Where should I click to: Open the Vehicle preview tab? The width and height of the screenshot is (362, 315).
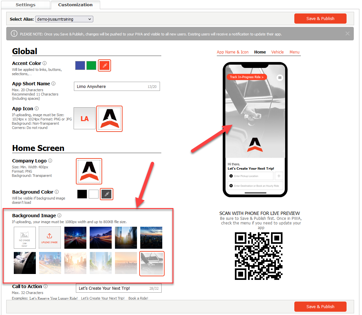pyautogui.click(x=277, y=52)
